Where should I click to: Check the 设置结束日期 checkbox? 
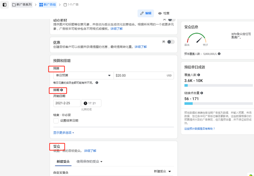pos(56,121)
